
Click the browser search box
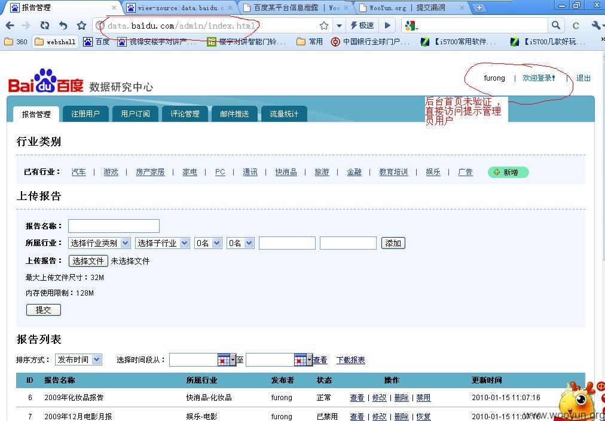click(482, 26)
